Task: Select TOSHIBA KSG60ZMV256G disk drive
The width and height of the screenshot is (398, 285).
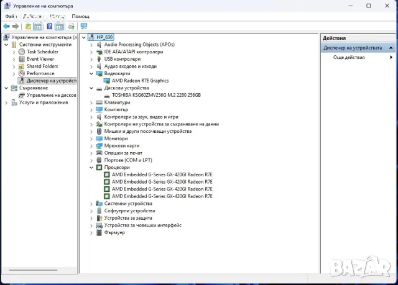Action: point(156,95)
